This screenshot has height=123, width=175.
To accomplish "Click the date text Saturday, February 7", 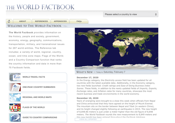I will point(114,72).
